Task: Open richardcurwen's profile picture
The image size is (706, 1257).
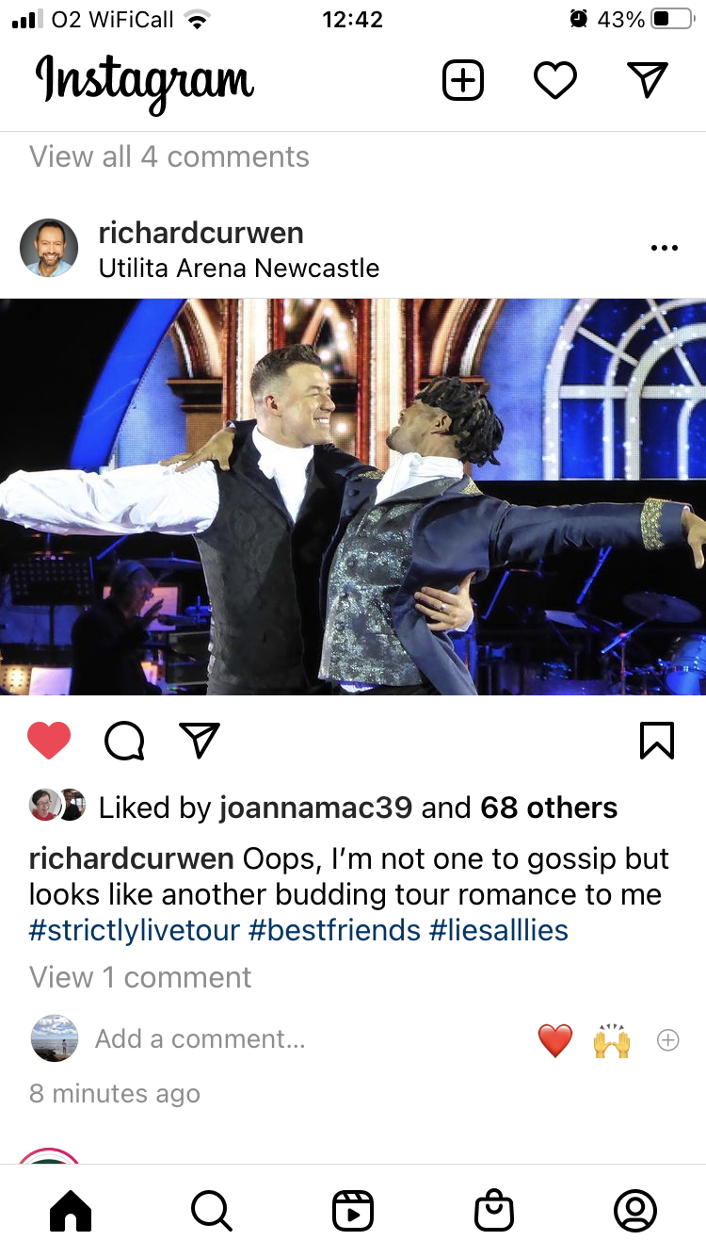Action: (49, 249)
